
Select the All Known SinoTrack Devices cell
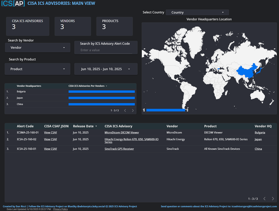(x=222, y=149)
